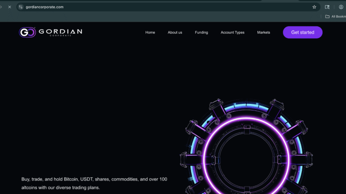Click the empty bookmarks bar area
Image resolution: width=346 pixels, height=194 pixels.
tap(161, 17)
